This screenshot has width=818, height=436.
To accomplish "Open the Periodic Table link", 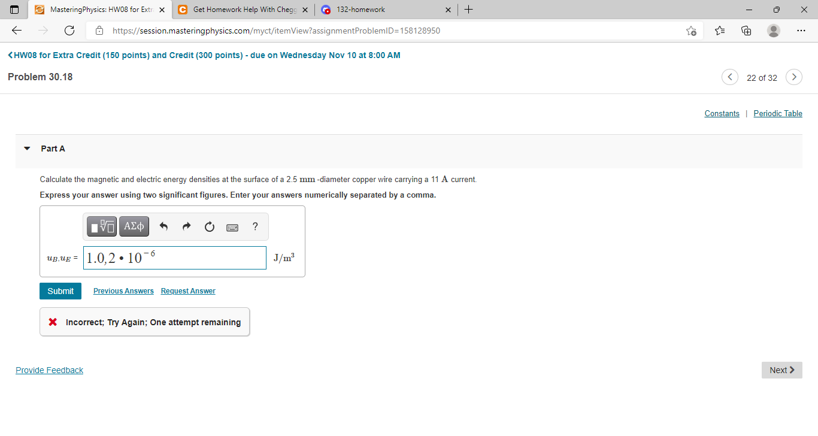I will coord(777,113).
